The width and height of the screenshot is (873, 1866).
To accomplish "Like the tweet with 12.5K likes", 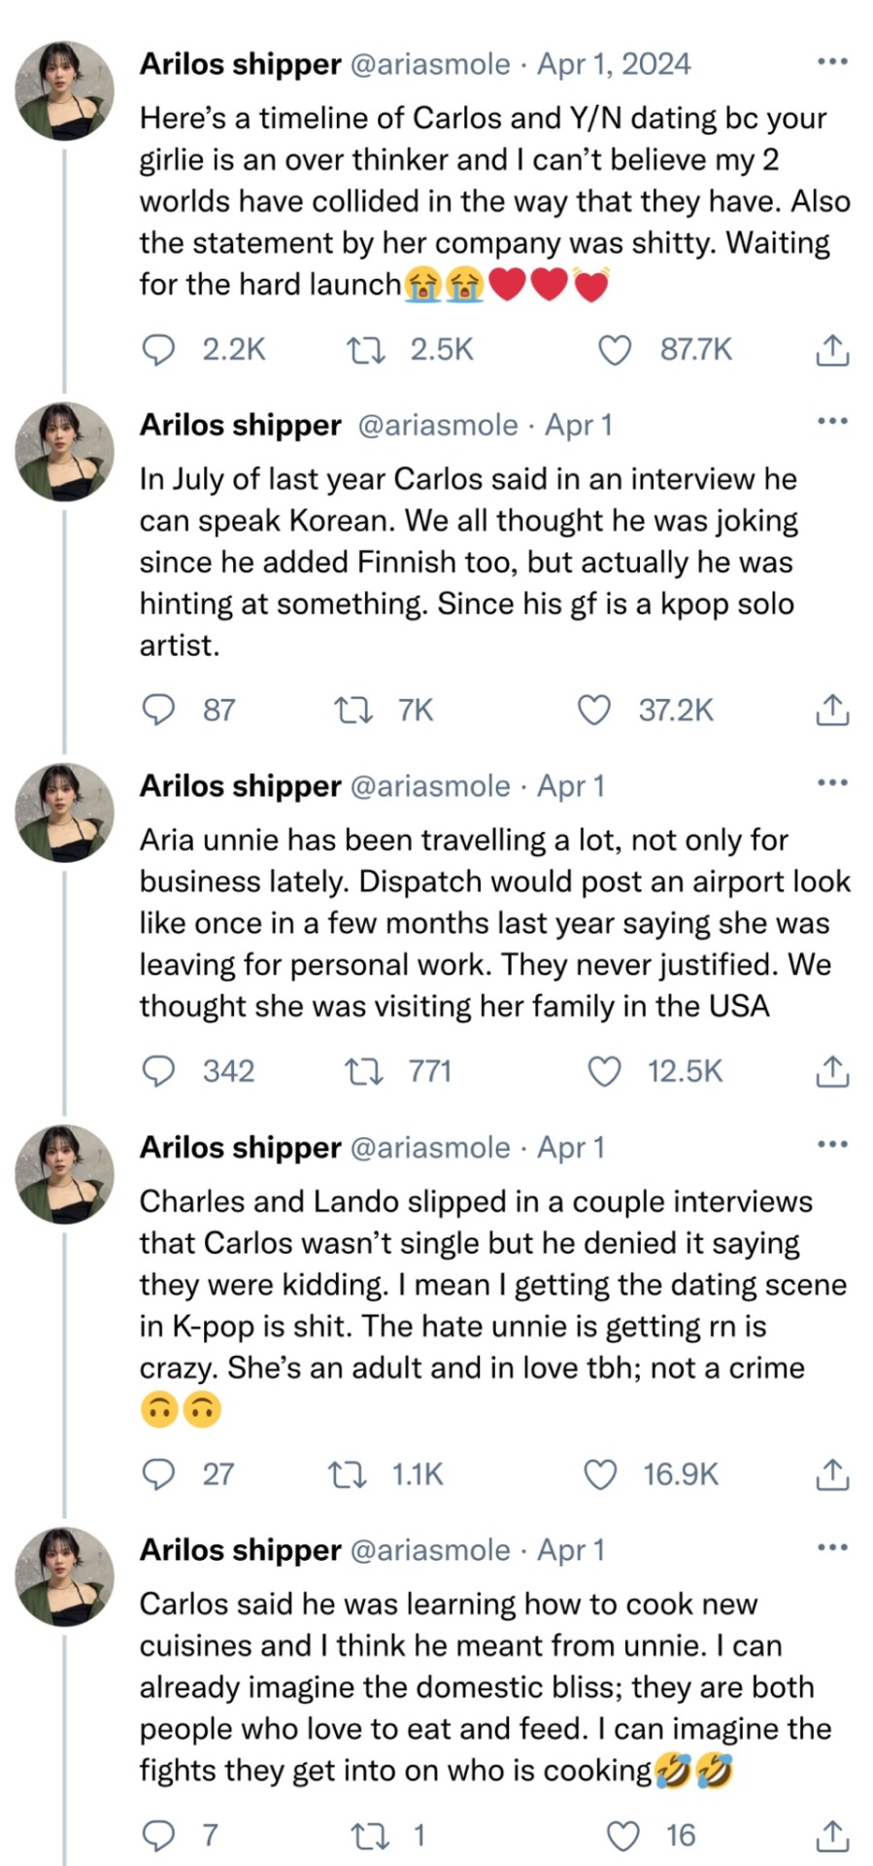I will [x=605, y=1071].
